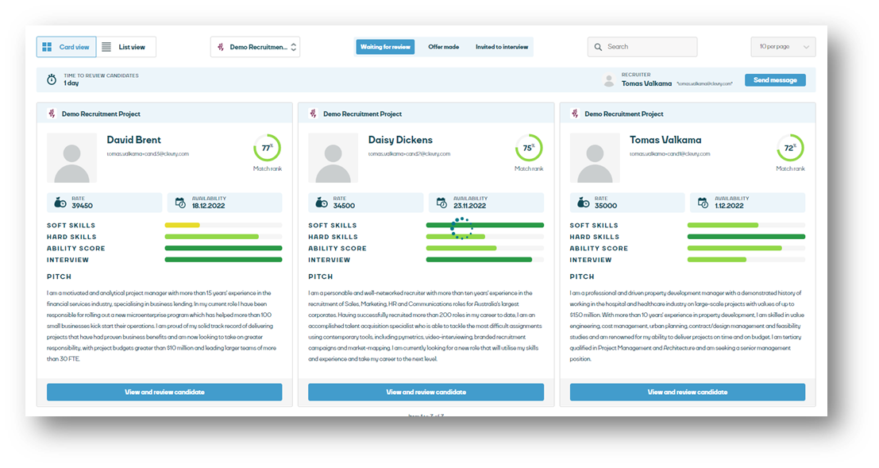Select the Waiting for review filter
The width and height of the screenshot is (879, 468).
(x=385, y=47)
